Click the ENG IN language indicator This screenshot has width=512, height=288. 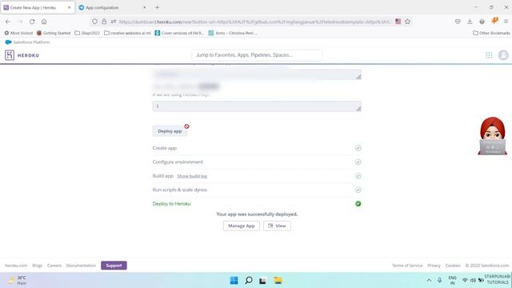point(452,280)
